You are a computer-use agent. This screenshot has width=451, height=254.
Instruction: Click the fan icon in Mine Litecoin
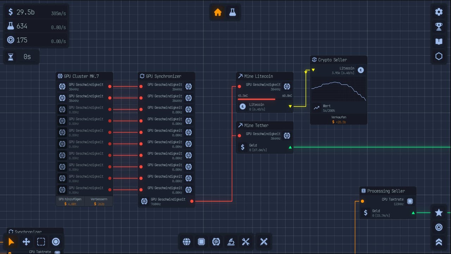pos(287,86)
